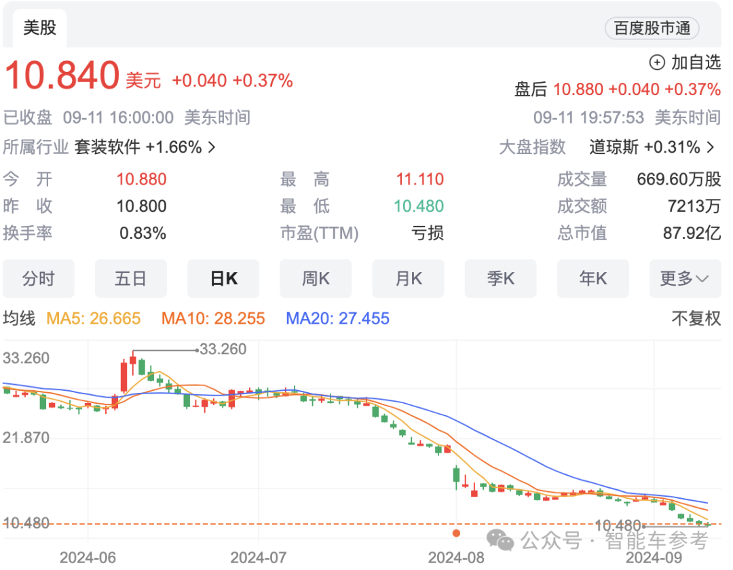Switch to 五日 chart view
Screen dimensions: 733x570
(131, 278)
